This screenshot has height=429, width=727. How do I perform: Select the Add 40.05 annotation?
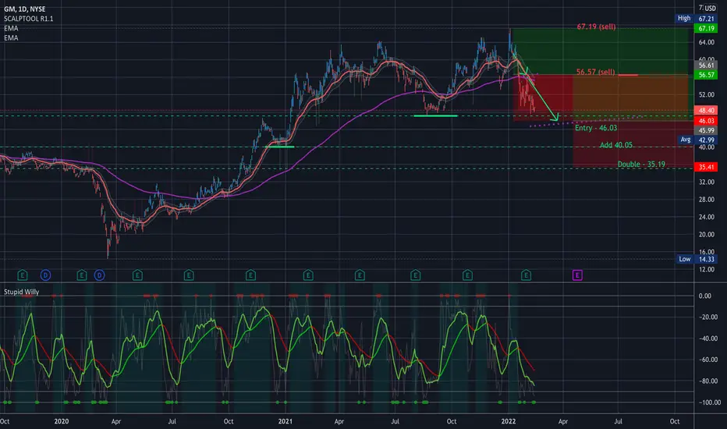(615, 145)
